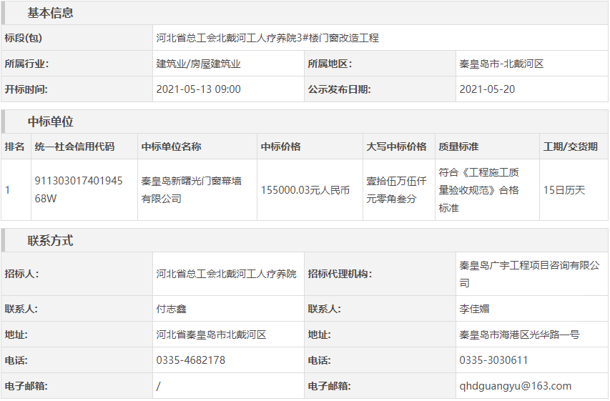Select tenderer email value slash

158,386
